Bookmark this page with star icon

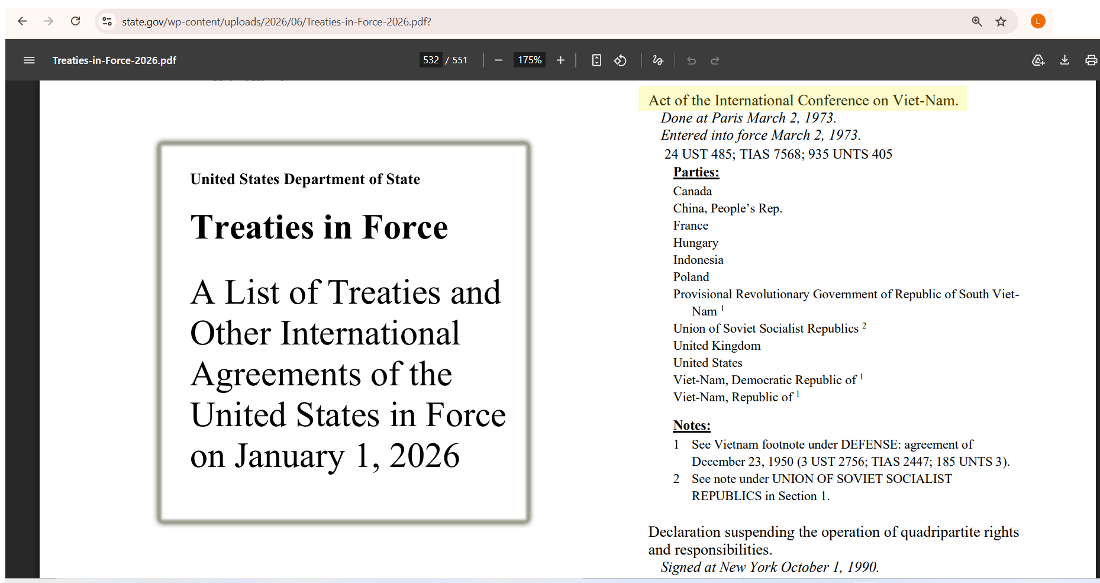pyautogui.click(x=1001, y=21)
